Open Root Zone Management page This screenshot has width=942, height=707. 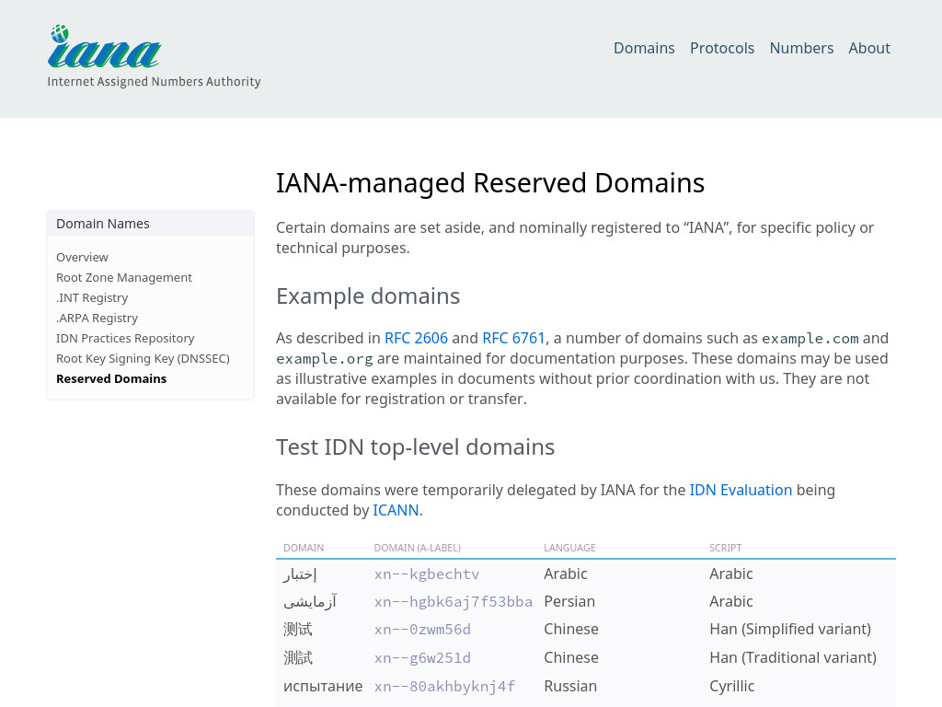[x=124, y=278]
